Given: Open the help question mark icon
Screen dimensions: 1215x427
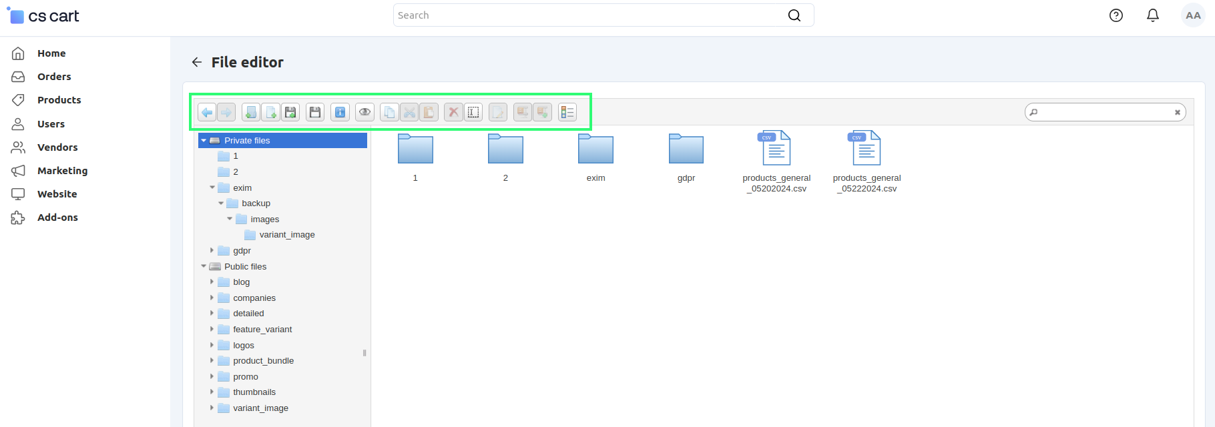Looking at the screenshot, I should tap(1116, 15).
